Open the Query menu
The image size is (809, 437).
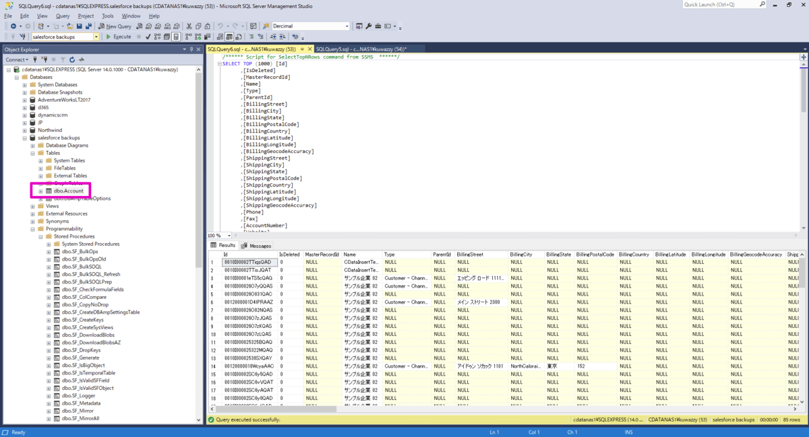pyautogui.click(x=63, y=15)
